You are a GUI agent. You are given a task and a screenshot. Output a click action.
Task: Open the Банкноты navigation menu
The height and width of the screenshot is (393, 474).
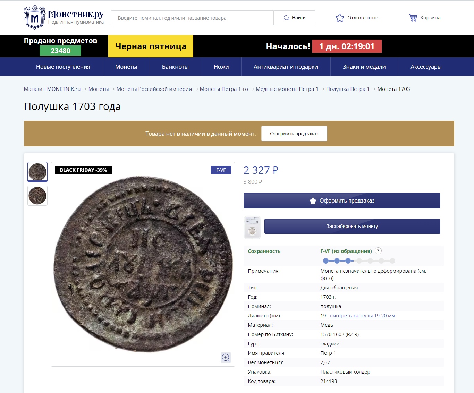pyautogui.click(x=175, y=67)
